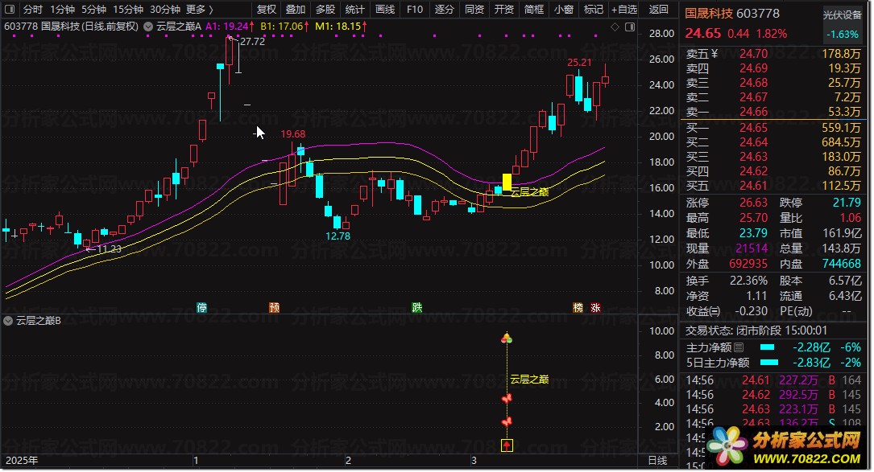Click 跌 event marker on timeline
This screenshot has height=472, width=874.
(x=417, y=308)
